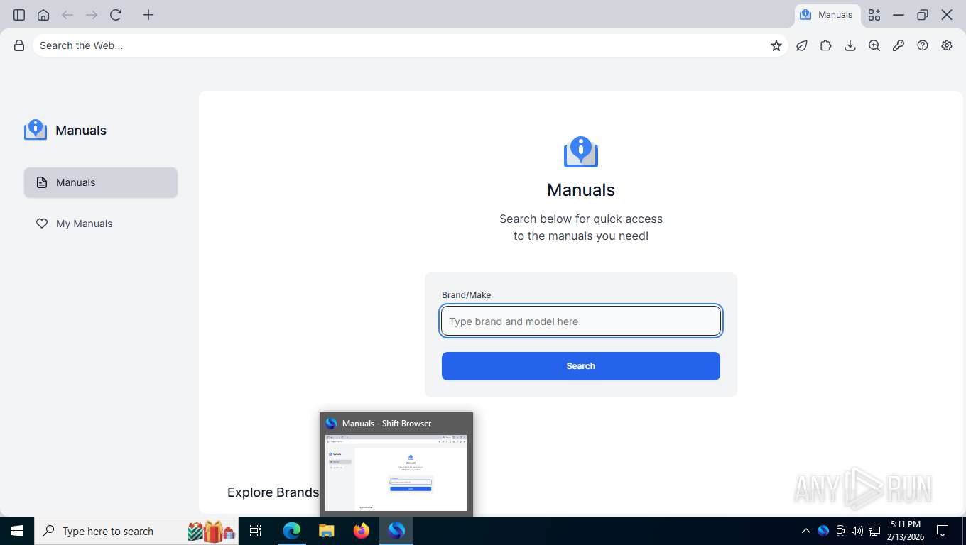Open the apps grid icon near tab
966x545 pixels.
click(874, 14)
